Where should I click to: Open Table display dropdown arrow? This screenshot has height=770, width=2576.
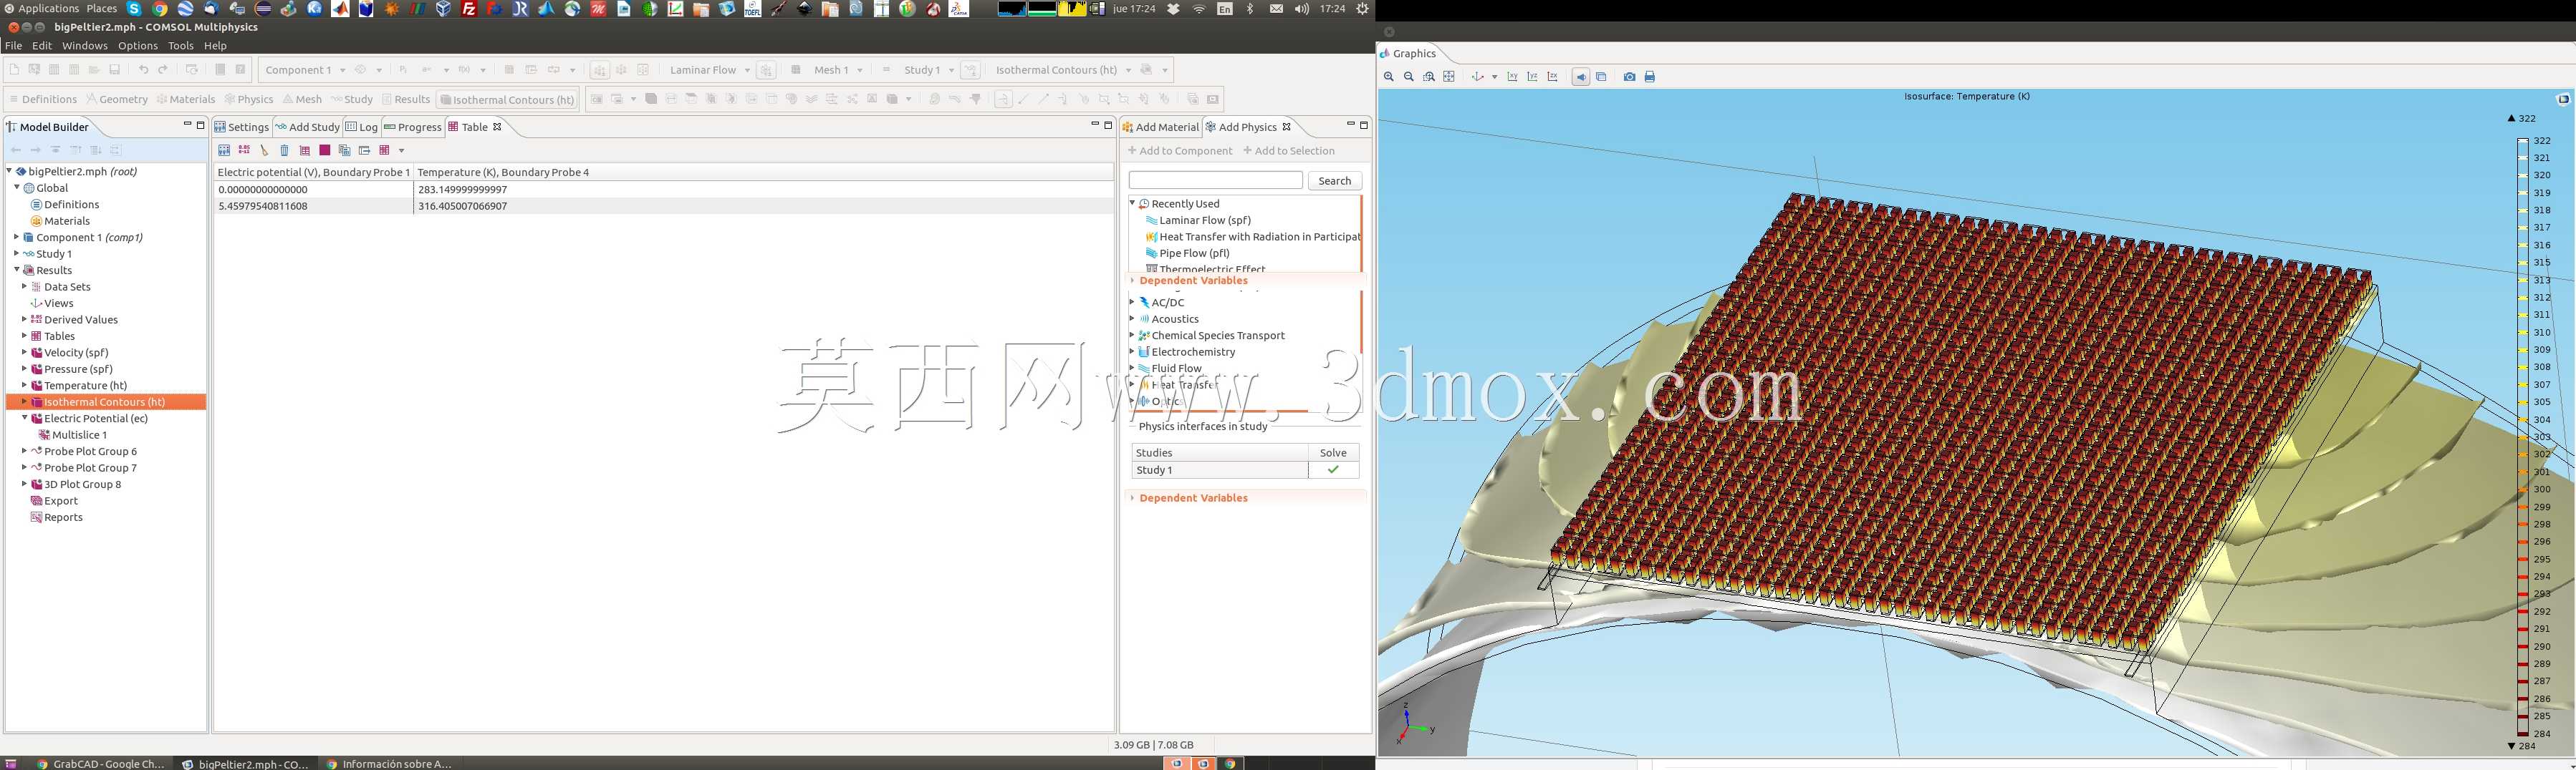tap(402, 151)
